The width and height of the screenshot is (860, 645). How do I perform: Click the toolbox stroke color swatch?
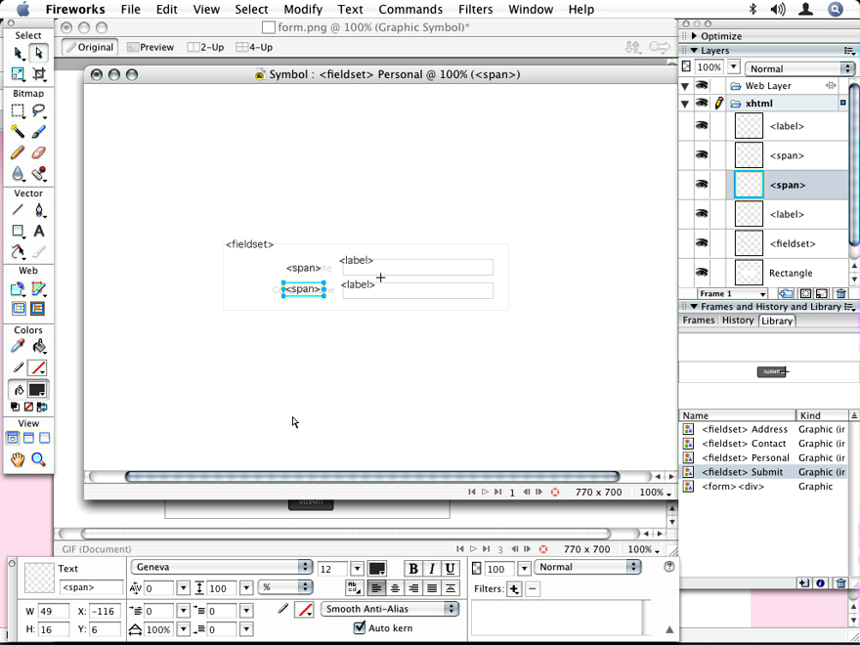(x=38, y=368)
